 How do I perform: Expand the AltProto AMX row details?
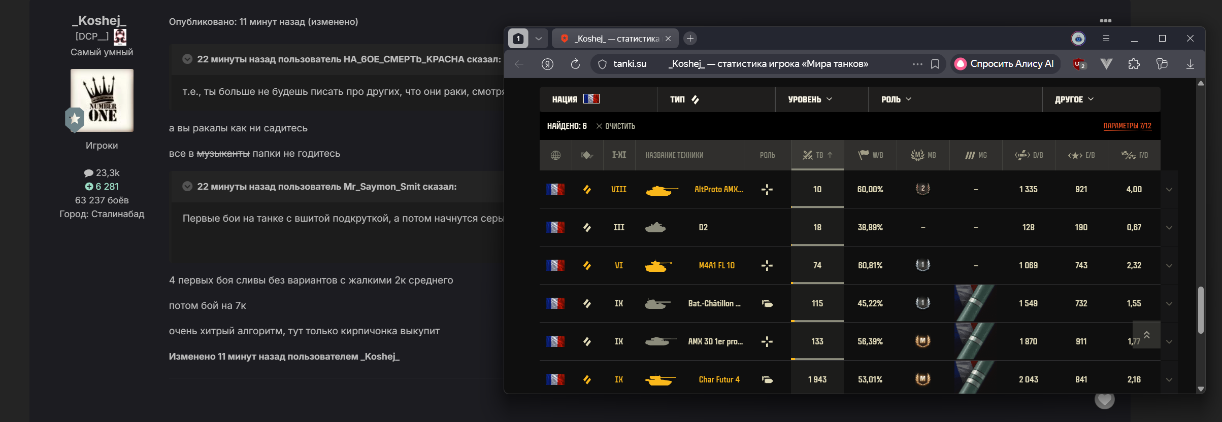(1169, 190)
